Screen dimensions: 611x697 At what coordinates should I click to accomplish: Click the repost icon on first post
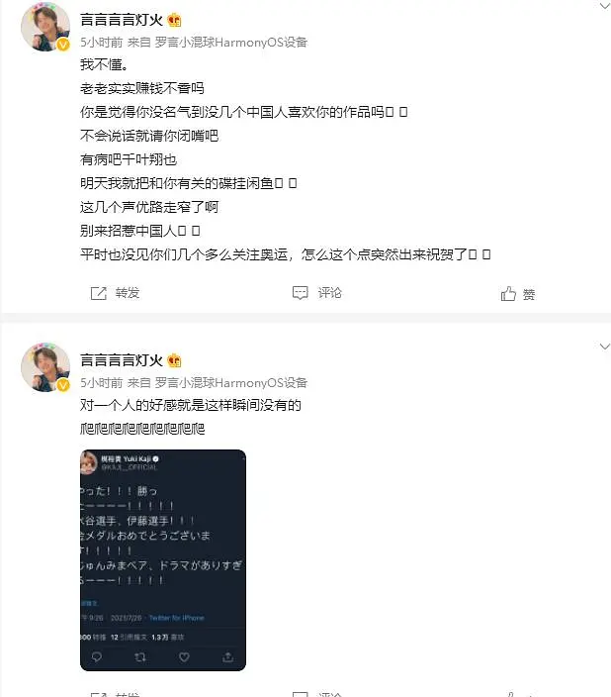point(99,293)
